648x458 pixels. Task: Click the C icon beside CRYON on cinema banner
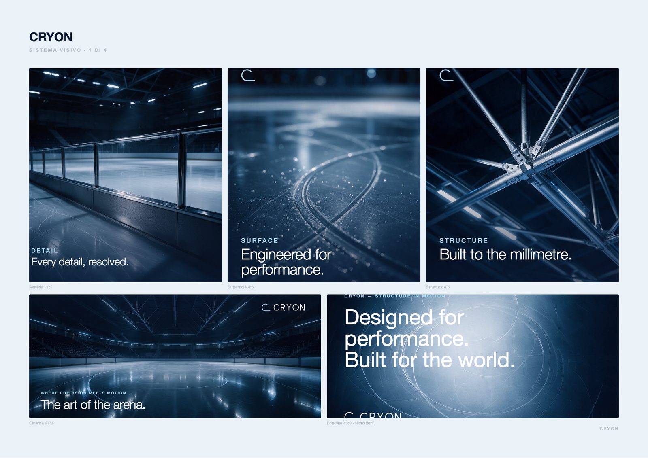266,307
